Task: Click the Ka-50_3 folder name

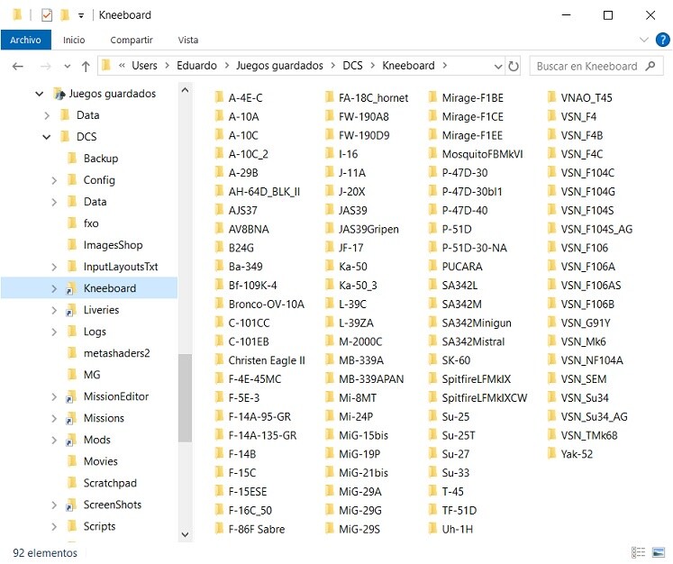Action: click(x=358, y=286)
